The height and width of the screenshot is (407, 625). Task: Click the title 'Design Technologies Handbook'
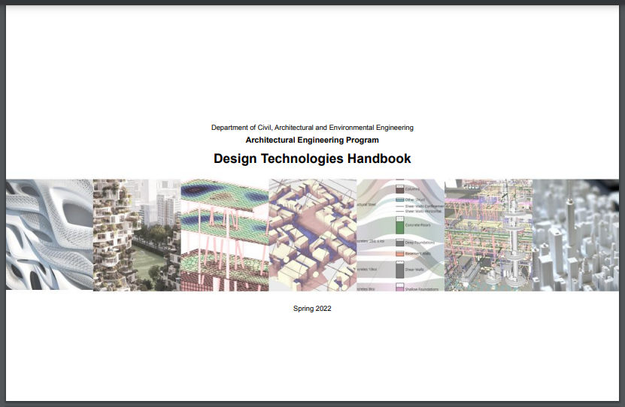point(312,158)
